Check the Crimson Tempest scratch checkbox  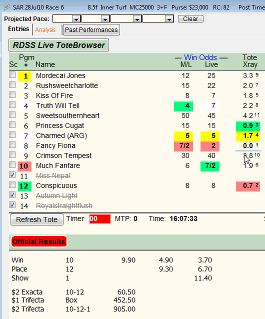pyautogui.click(x=12, y=155)
